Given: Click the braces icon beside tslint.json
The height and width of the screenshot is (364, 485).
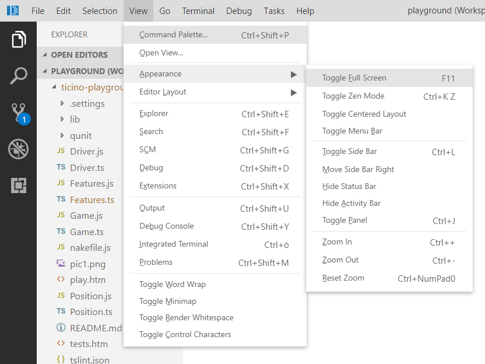Looking at the screenshot, I should click(61, 359).
